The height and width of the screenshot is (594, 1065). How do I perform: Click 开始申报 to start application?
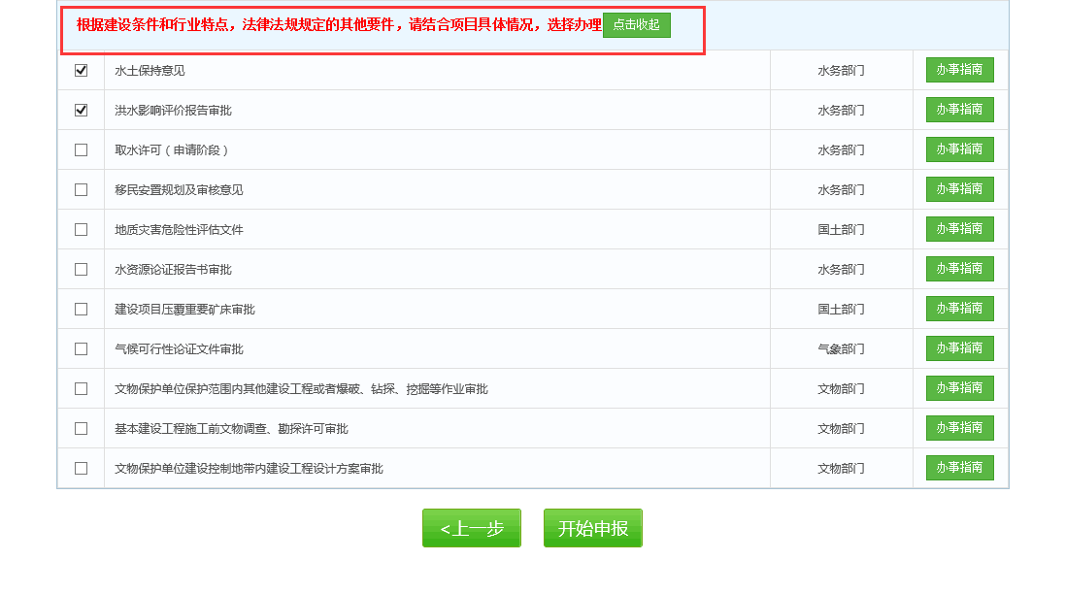click(x=592, y=528)
